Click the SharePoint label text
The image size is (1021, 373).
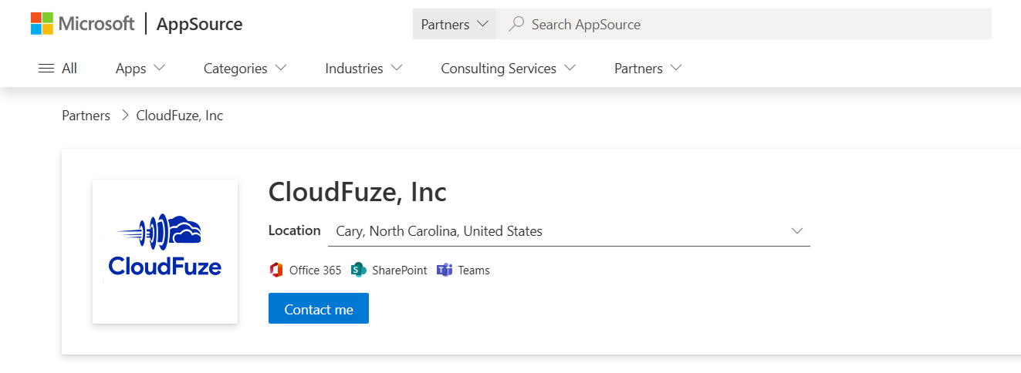click(x=400, y=270)
